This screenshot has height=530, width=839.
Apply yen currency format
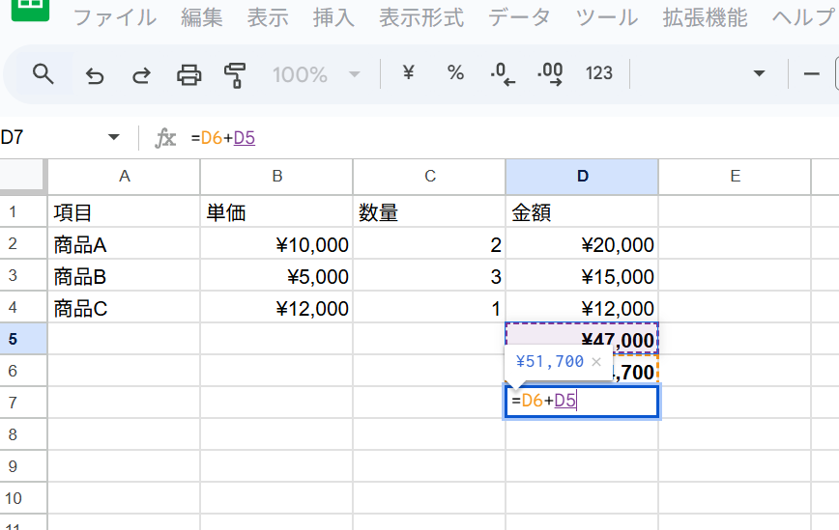tap(408, 73)
